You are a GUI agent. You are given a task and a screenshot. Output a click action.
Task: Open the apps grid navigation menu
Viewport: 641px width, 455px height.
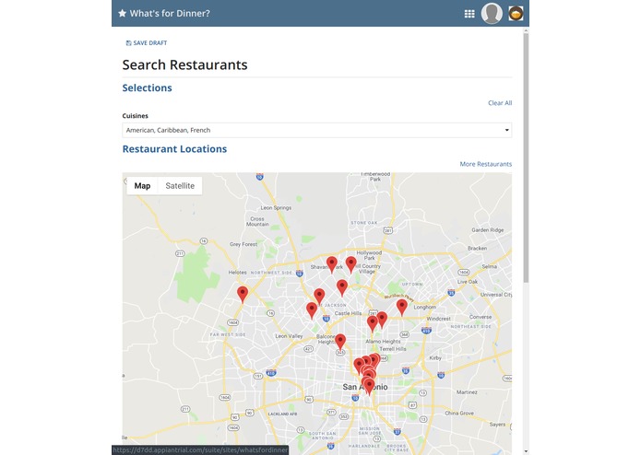(469, 14)
